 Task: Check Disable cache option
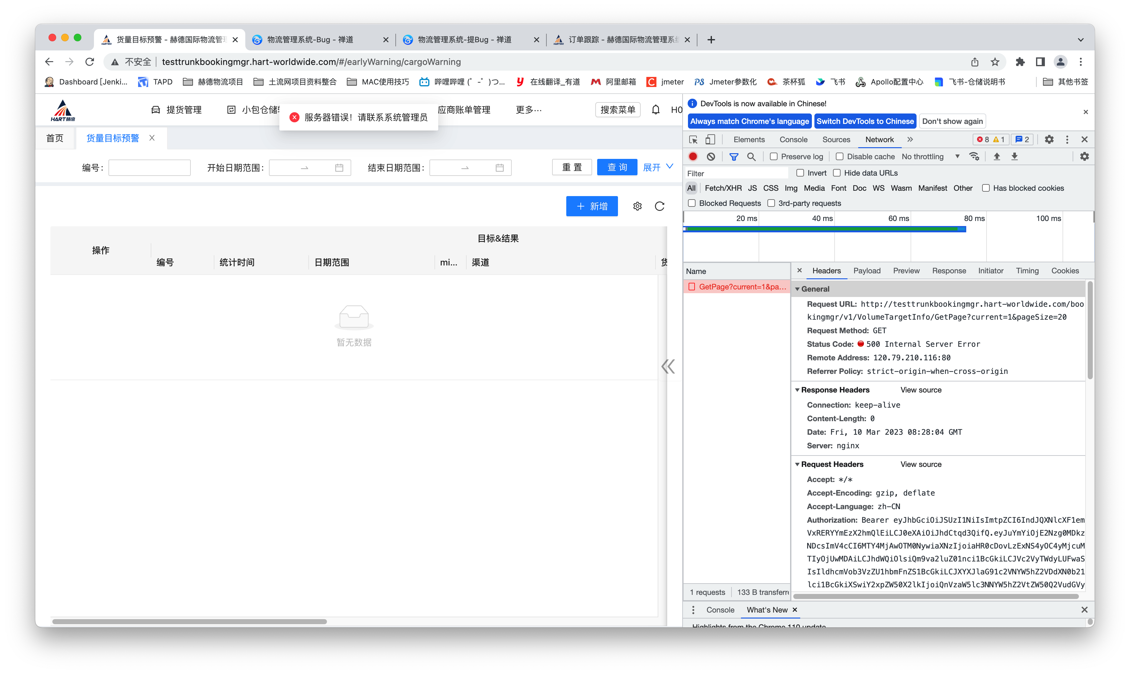tap(839, 156)
